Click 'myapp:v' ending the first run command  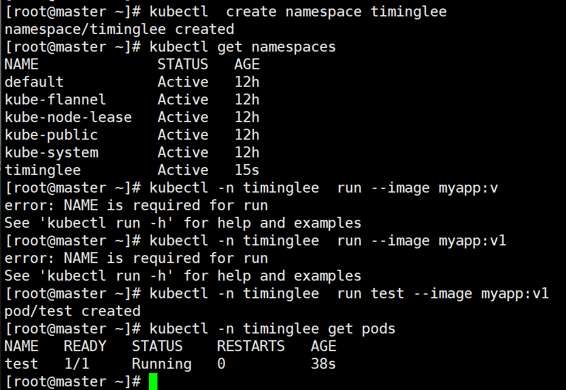click(x=468, y=188)
